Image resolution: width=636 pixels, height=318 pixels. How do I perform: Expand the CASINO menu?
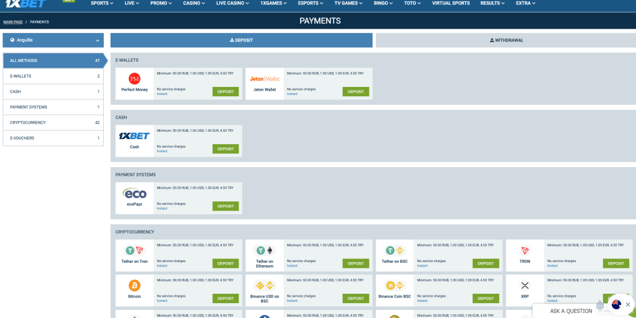194,3
